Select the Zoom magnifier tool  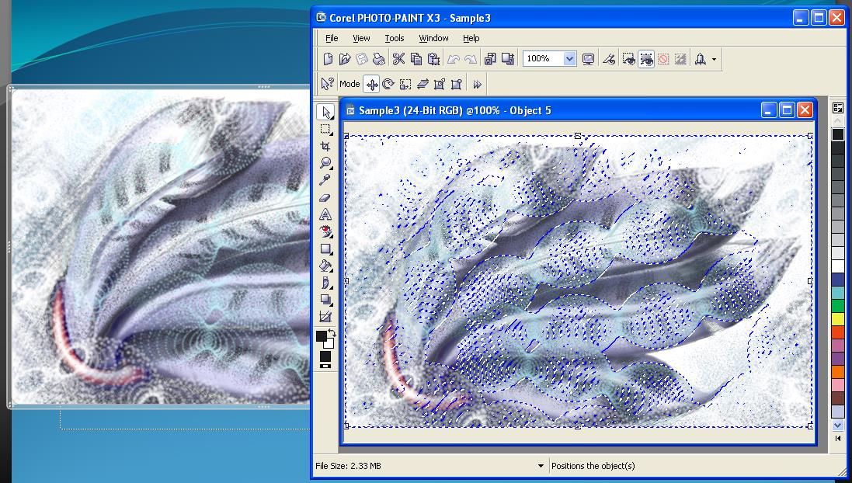click(325, 163)
